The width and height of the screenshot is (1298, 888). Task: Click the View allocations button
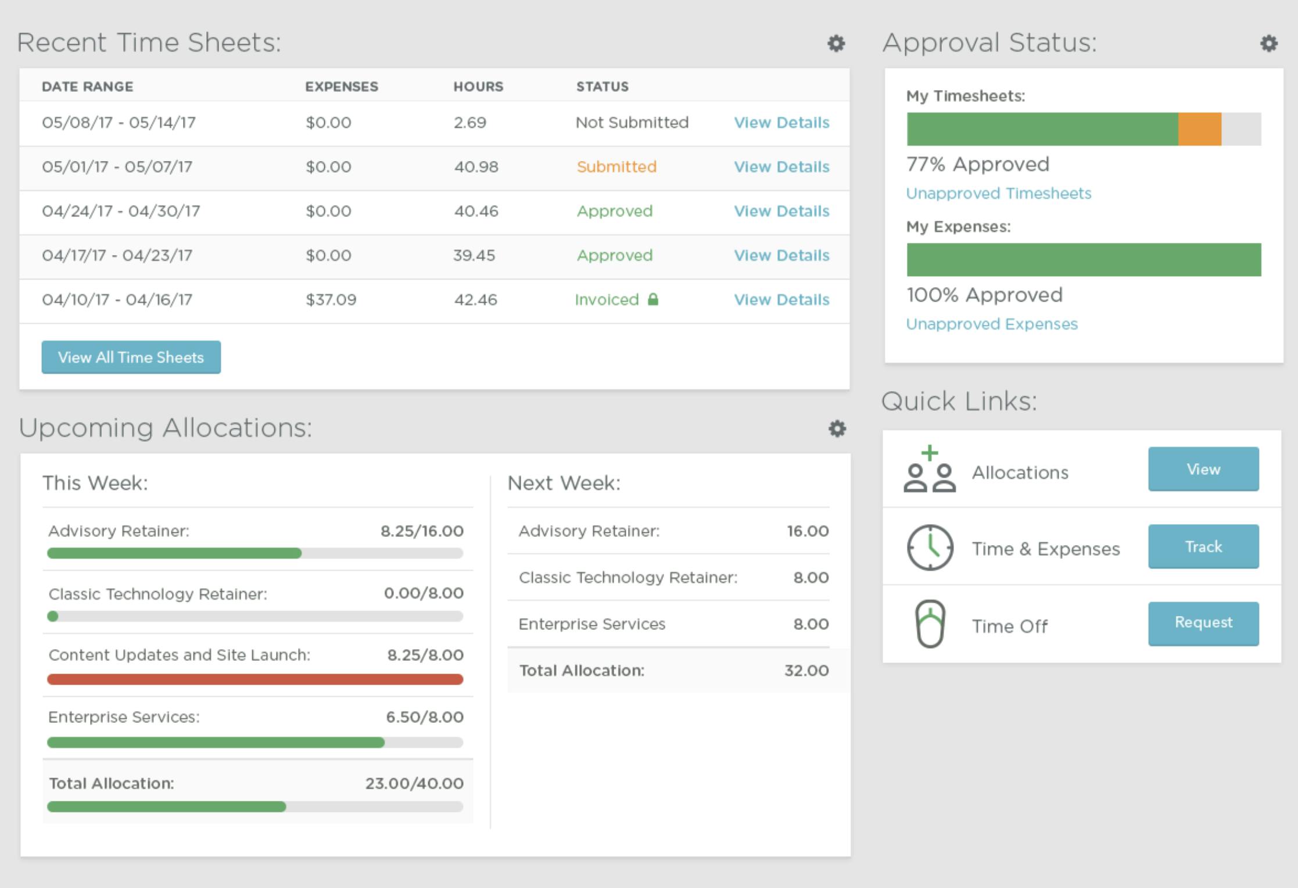(x=1203, y=469)
